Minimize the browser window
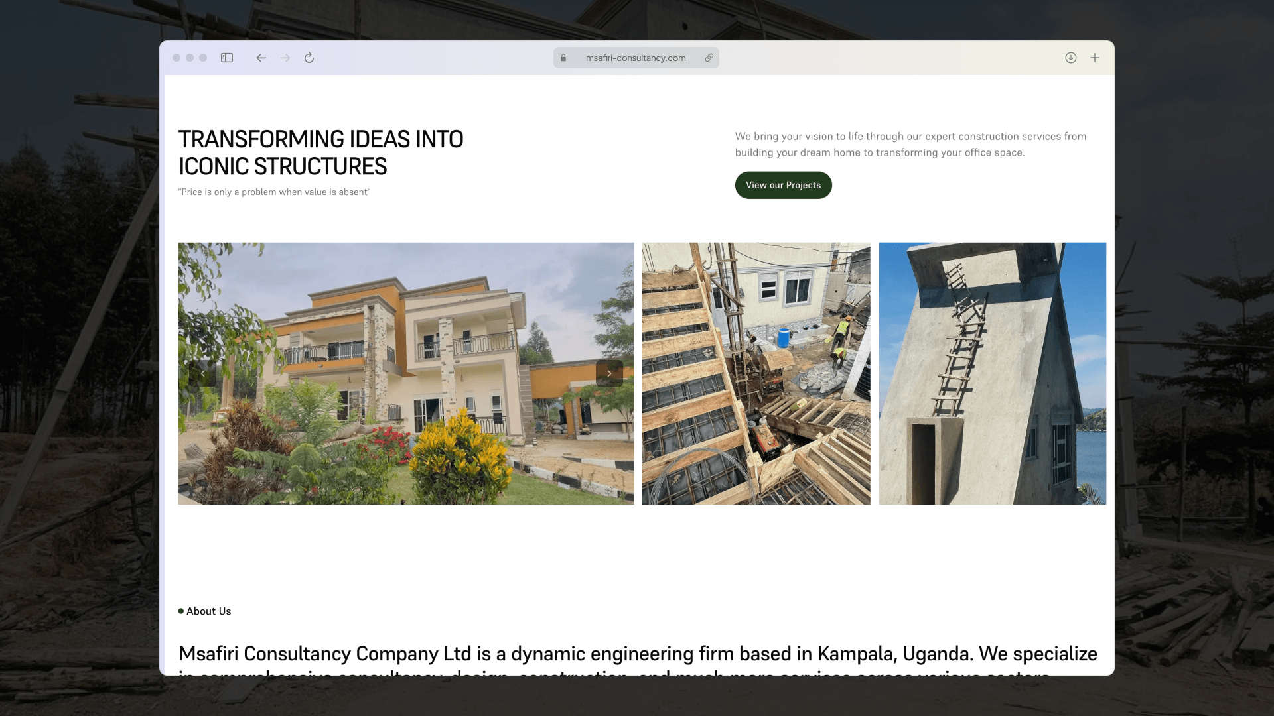 [190, 58]
